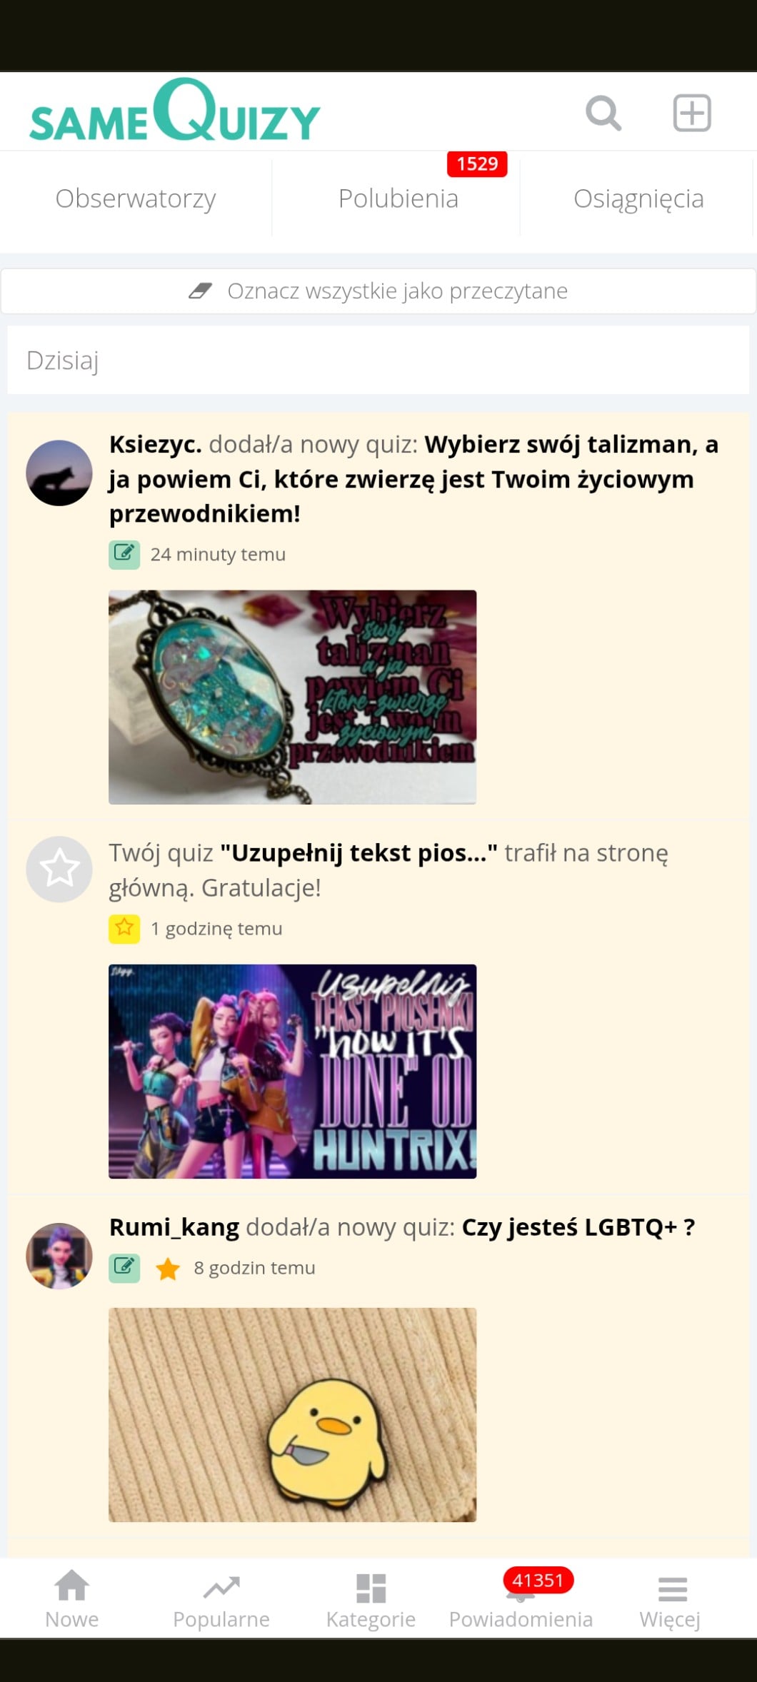Click Ksiezyc. username link

(x=155, y=444)
